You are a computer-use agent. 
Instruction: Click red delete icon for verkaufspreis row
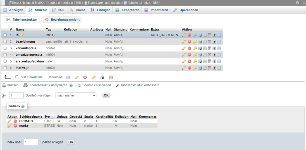189,48
